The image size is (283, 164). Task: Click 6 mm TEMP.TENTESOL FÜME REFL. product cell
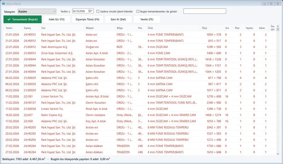[x=172, y=102]
